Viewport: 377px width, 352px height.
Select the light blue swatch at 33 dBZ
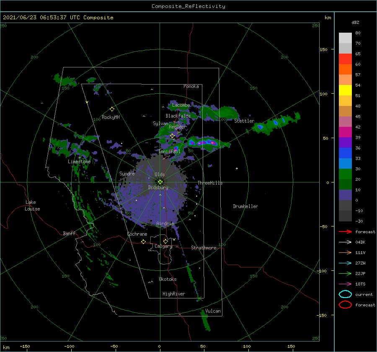pos(345,163)
